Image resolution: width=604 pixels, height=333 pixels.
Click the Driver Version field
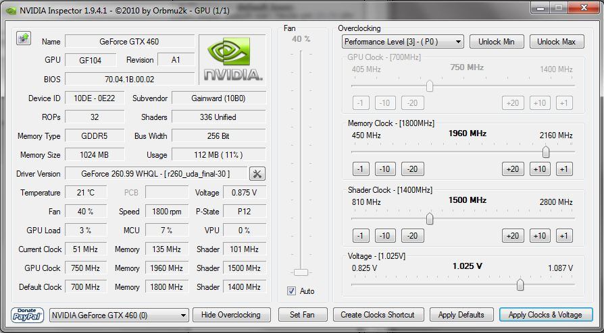point(156,174)
